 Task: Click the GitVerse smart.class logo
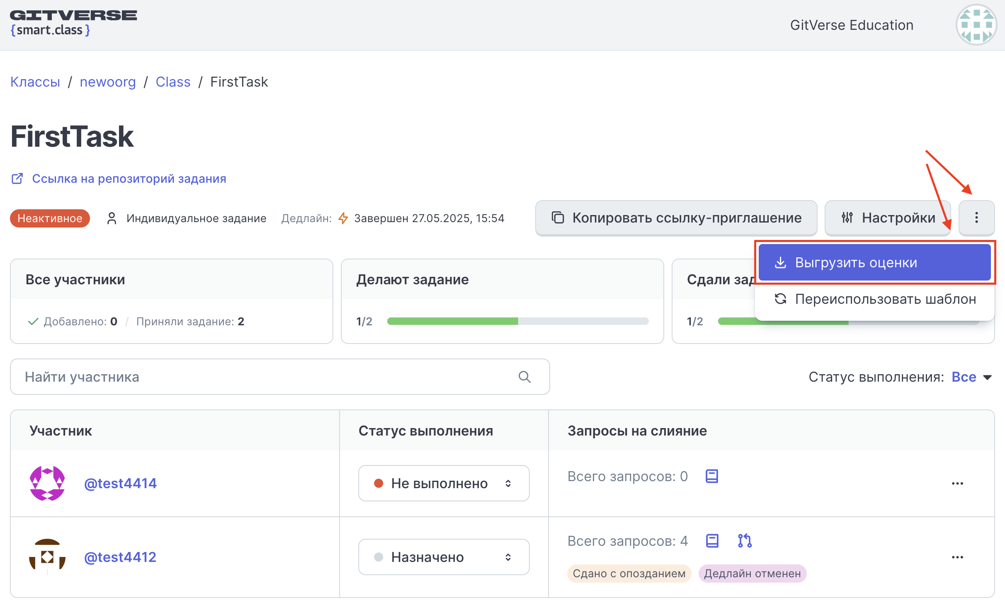(x=73, y=23)
